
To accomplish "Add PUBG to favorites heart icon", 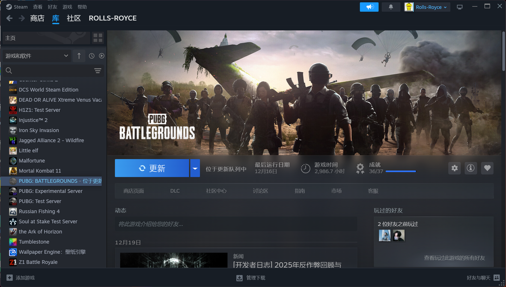I will pyautogui.click(x=487, y=168).
